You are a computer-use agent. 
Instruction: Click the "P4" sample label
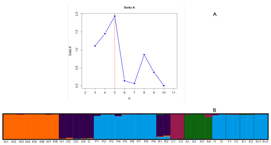pyautogui.click(x=118, y=142)
